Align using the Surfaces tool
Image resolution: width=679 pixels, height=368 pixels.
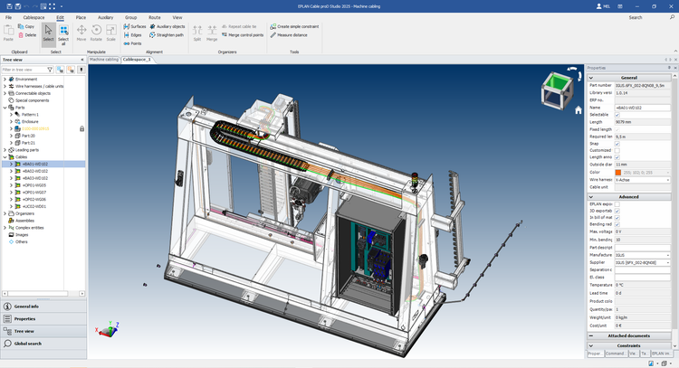click(134, 26)
